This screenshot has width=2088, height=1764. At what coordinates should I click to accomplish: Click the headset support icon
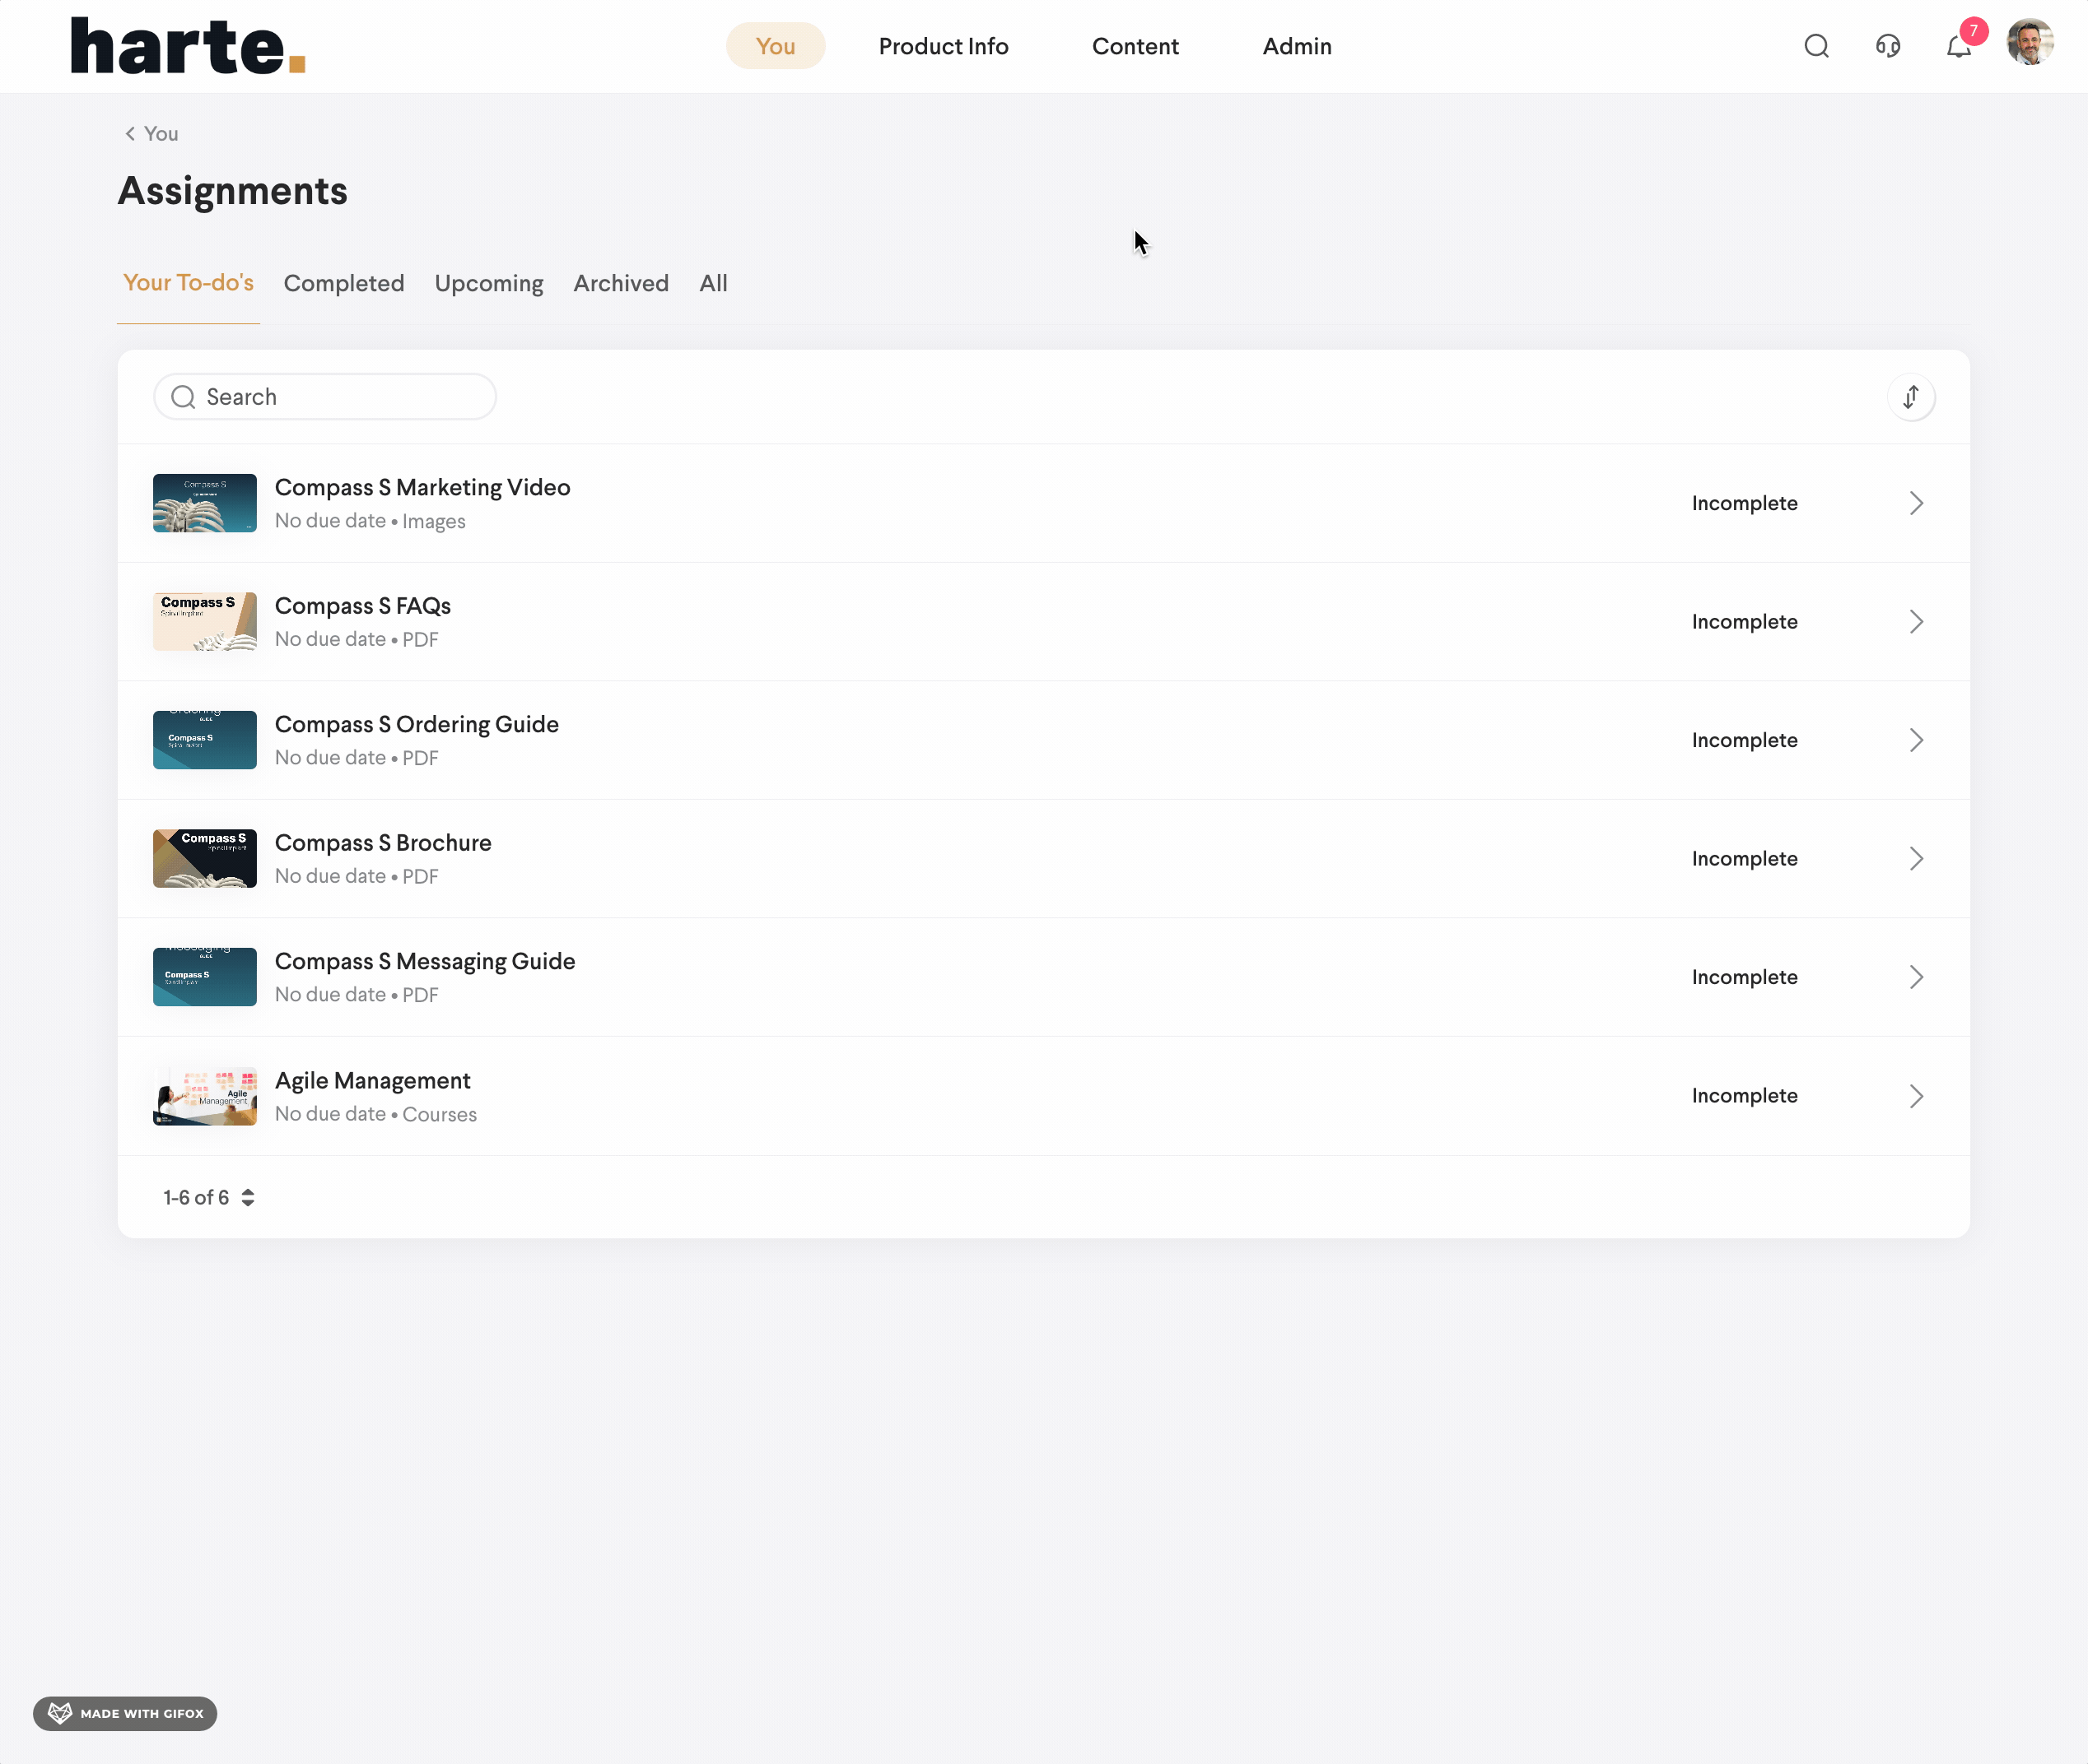(x=1888, y=46)
